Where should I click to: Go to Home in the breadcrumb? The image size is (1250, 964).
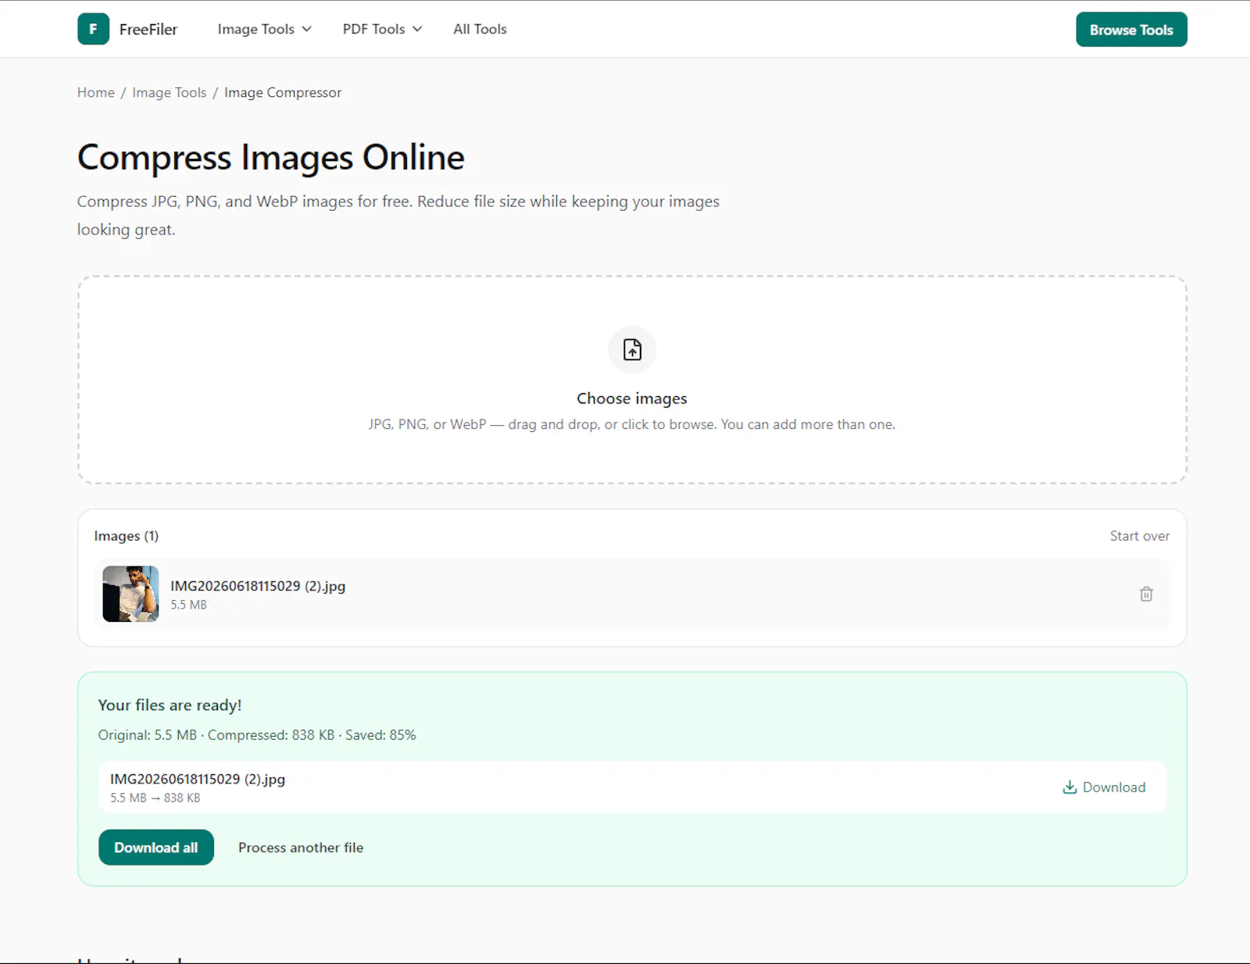pos(96,92)
